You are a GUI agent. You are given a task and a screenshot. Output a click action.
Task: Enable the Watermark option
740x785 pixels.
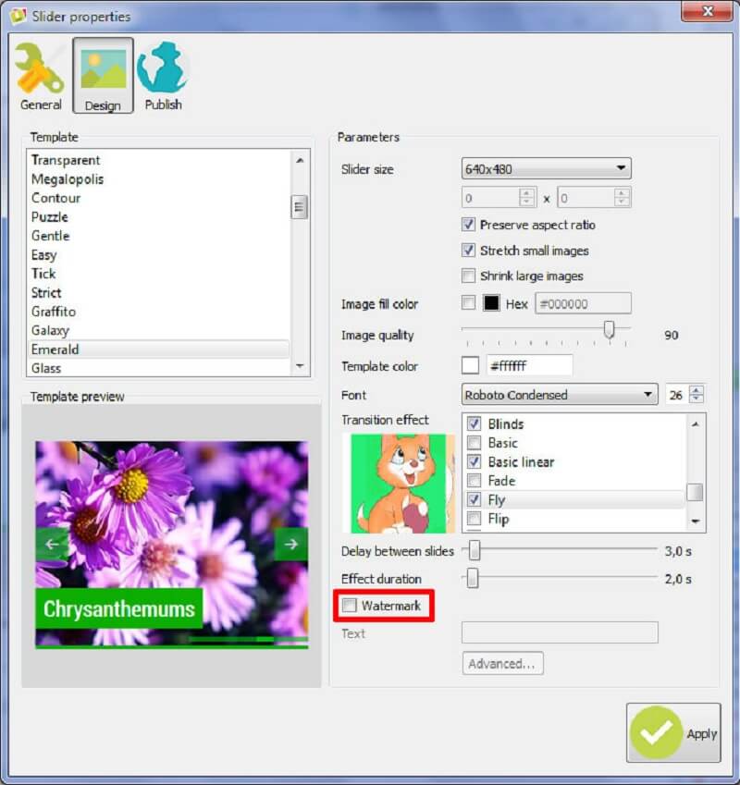point(351,606)
